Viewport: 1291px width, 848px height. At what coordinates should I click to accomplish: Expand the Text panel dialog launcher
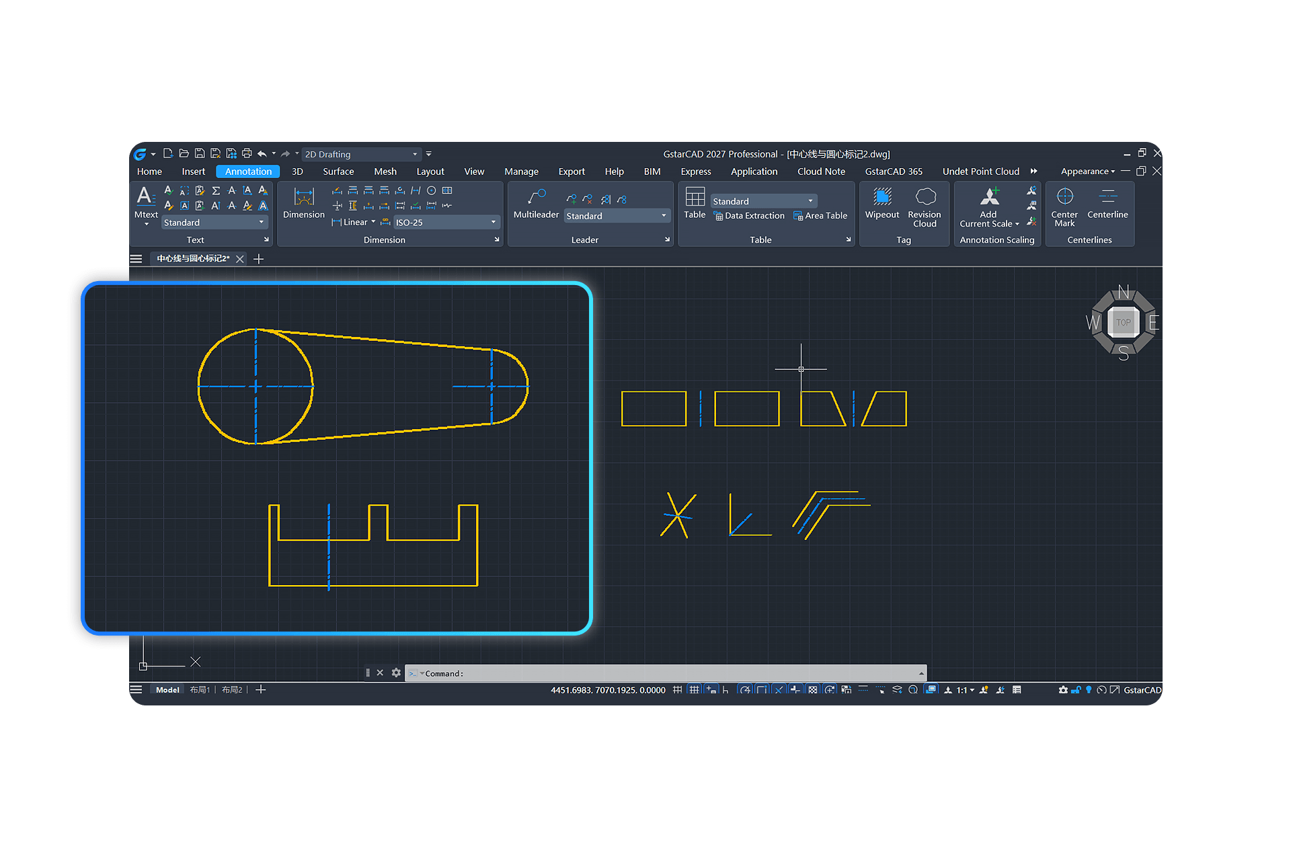pyautogui.click(x=266, y=239)
